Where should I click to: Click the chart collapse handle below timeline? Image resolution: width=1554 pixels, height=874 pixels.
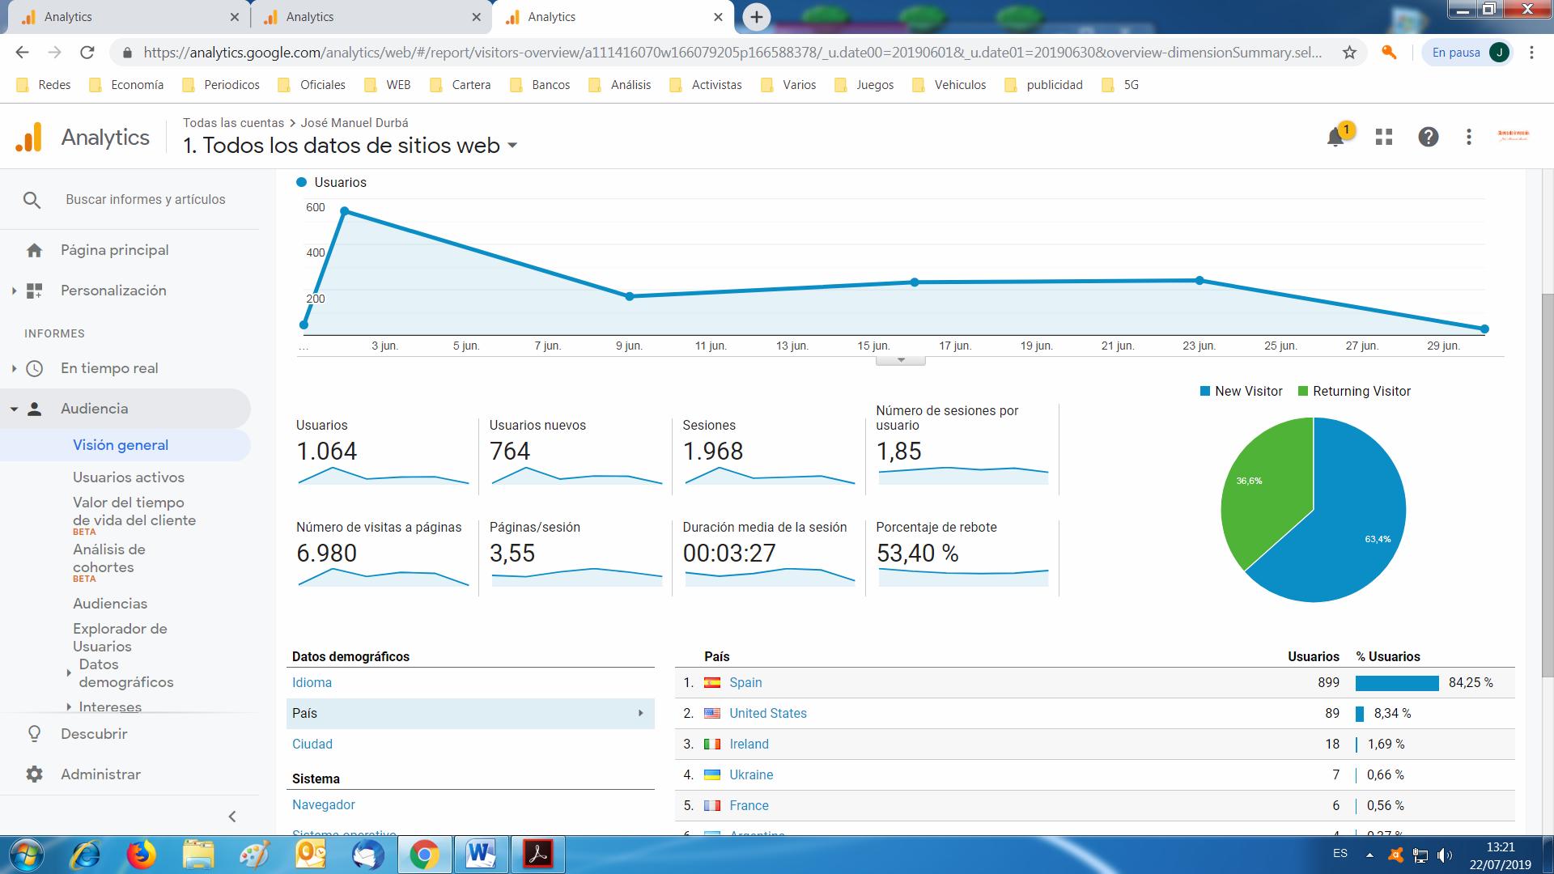click(x=900, y=360)
